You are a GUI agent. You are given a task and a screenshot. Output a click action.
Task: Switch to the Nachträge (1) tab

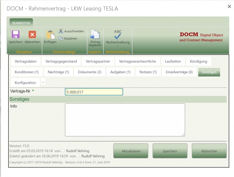coord(58,72)
